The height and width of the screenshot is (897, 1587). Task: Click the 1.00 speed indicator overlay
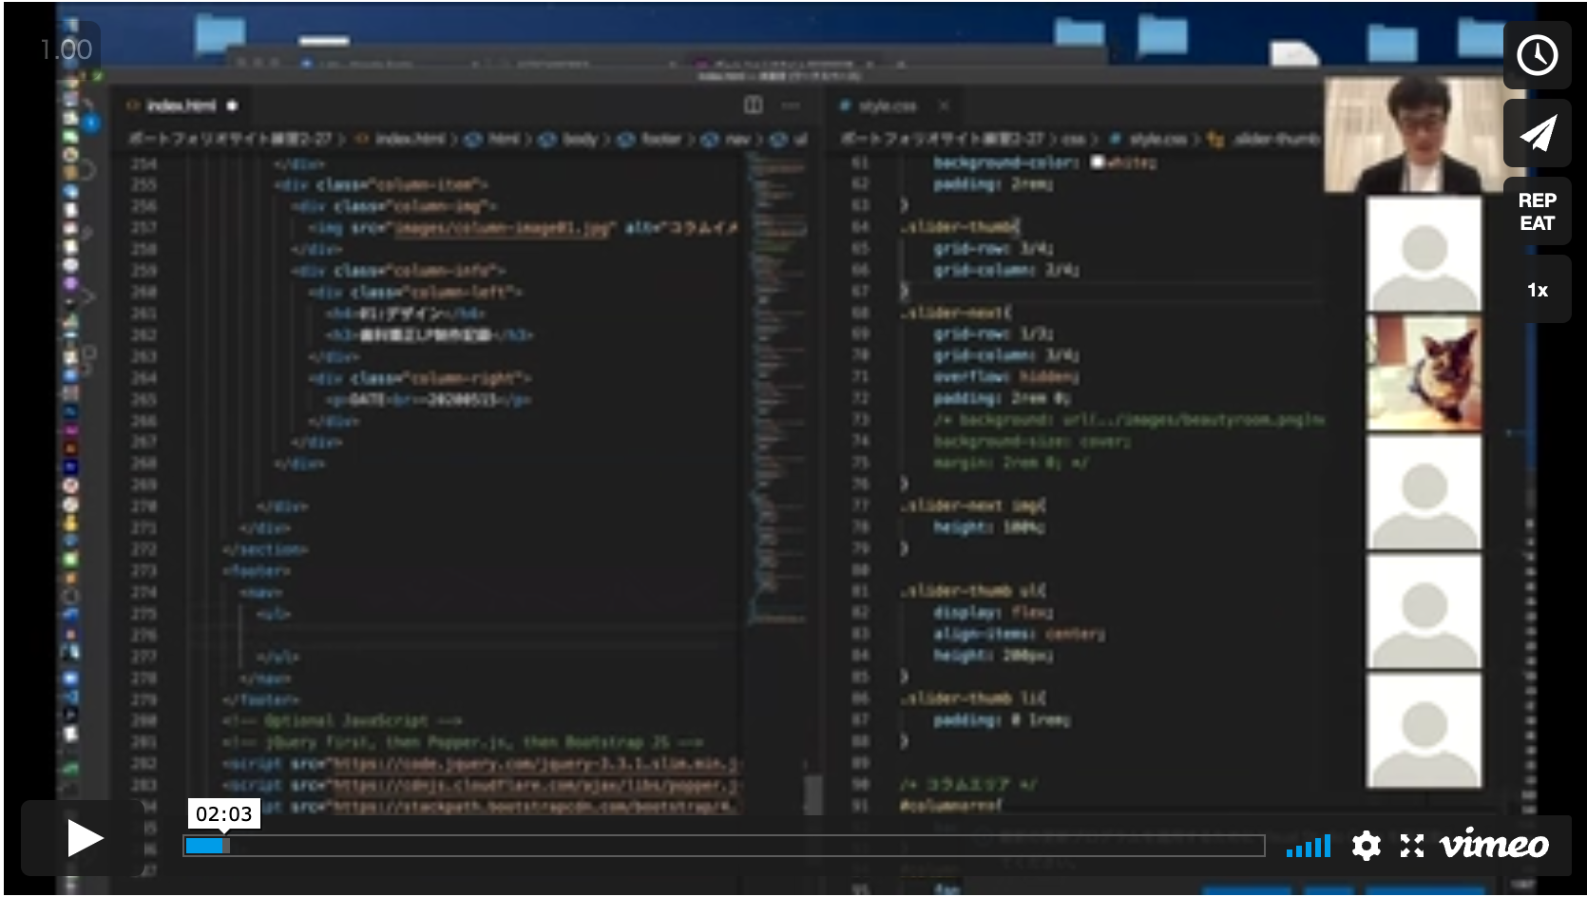pyautogui.click(x=67, y=49)
